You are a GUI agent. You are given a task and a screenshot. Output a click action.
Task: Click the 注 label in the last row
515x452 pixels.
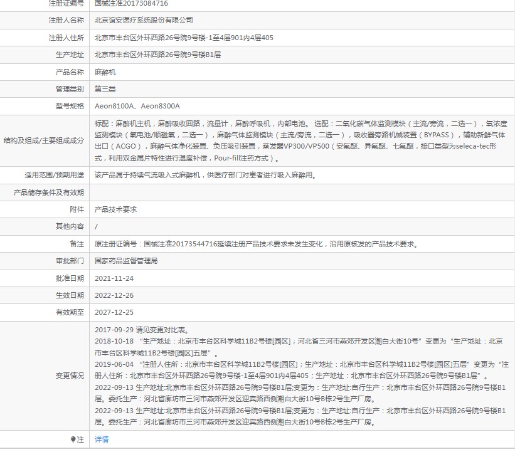coord(80,439)
